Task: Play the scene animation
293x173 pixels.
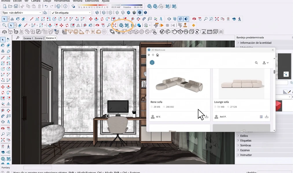Action: tap(162, 25)
